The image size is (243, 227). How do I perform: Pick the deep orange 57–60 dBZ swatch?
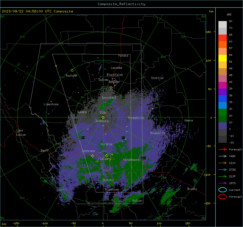(x=222, y=45)
